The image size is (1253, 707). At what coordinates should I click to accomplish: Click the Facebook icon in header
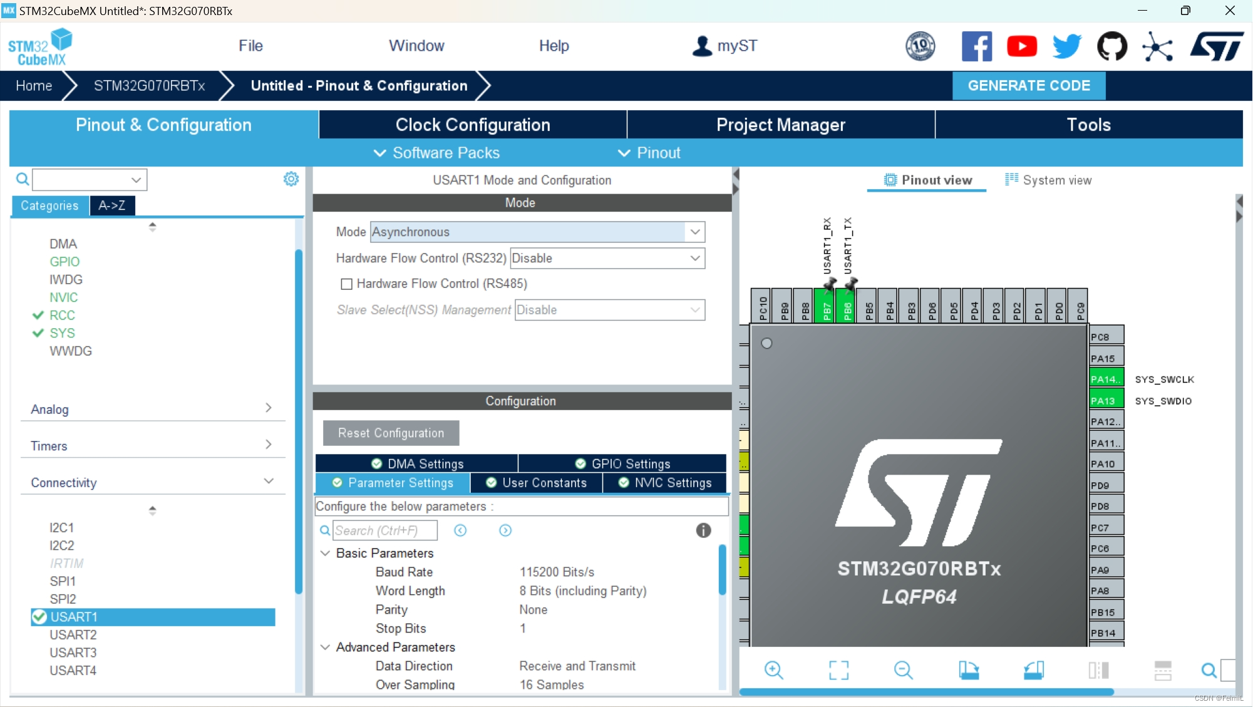(x=976, y=46)
